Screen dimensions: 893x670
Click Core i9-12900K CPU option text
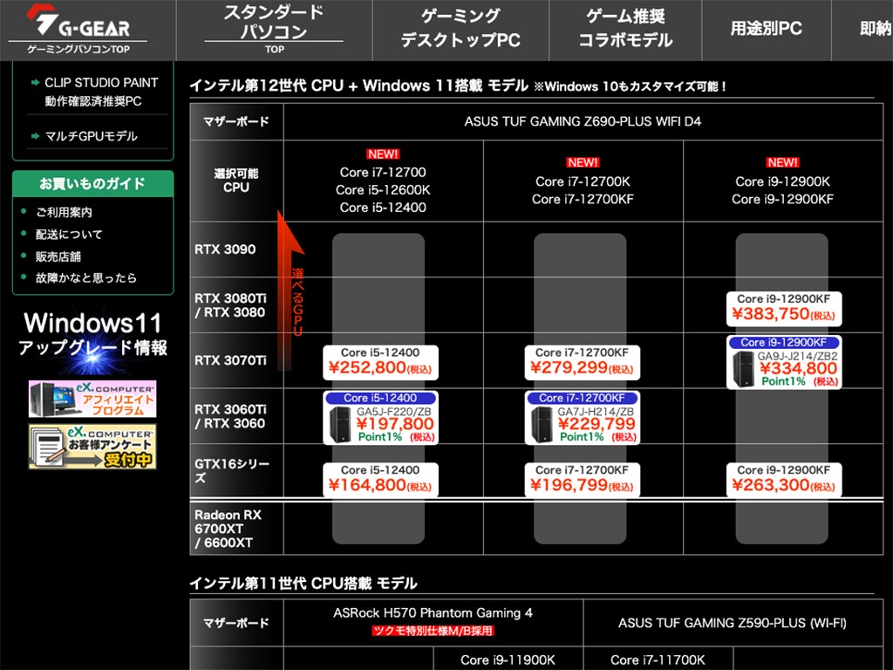pyautogui.click(x=782, y=181)
